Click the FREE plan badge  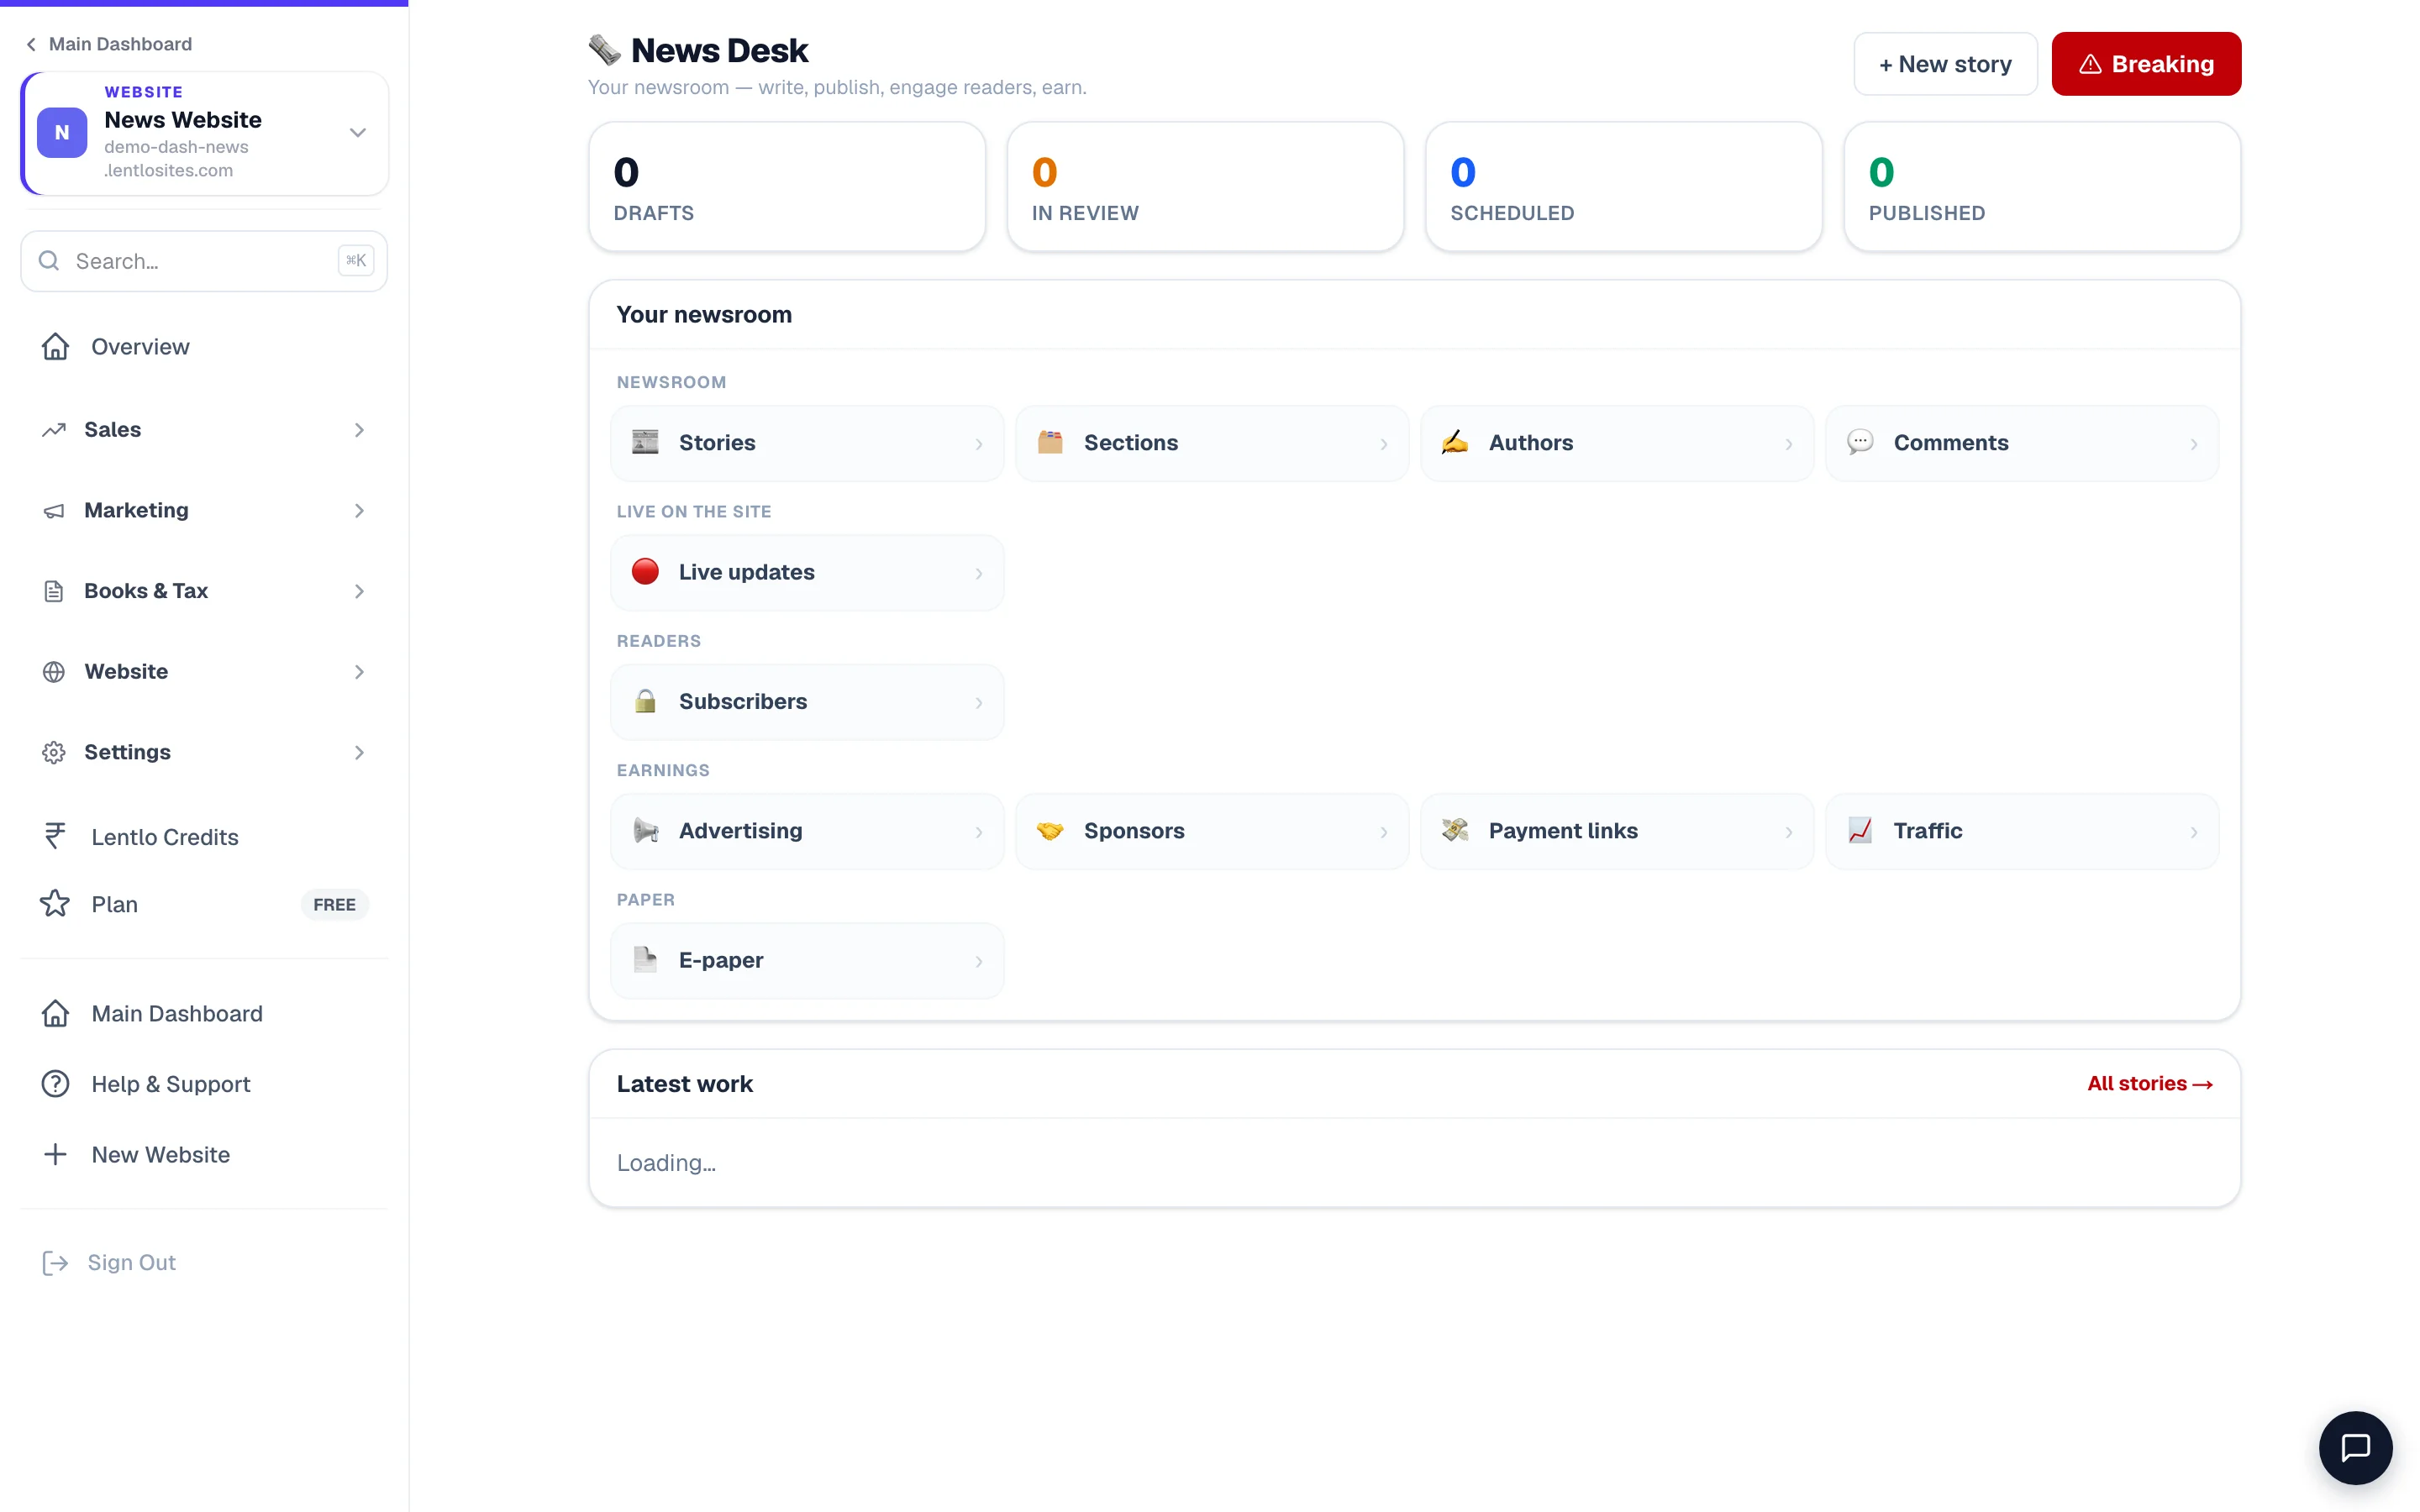point(335,904)
